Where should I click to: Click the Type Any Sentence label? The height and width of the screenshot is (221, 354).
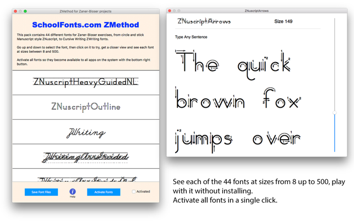click(191, 37)
